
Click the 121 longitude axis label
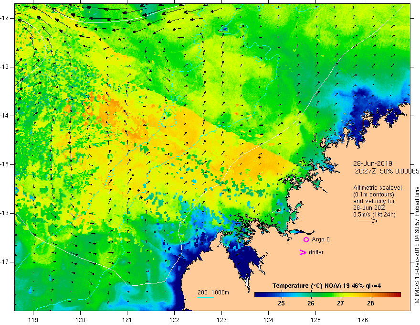click(127, 320)
